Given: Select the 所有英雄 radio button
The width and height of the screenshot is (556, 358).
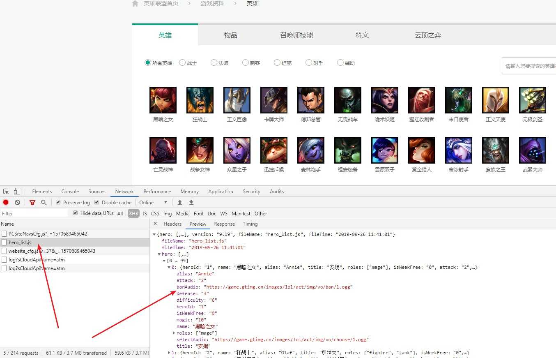Looking at the screenshot, I should point(148,63).
